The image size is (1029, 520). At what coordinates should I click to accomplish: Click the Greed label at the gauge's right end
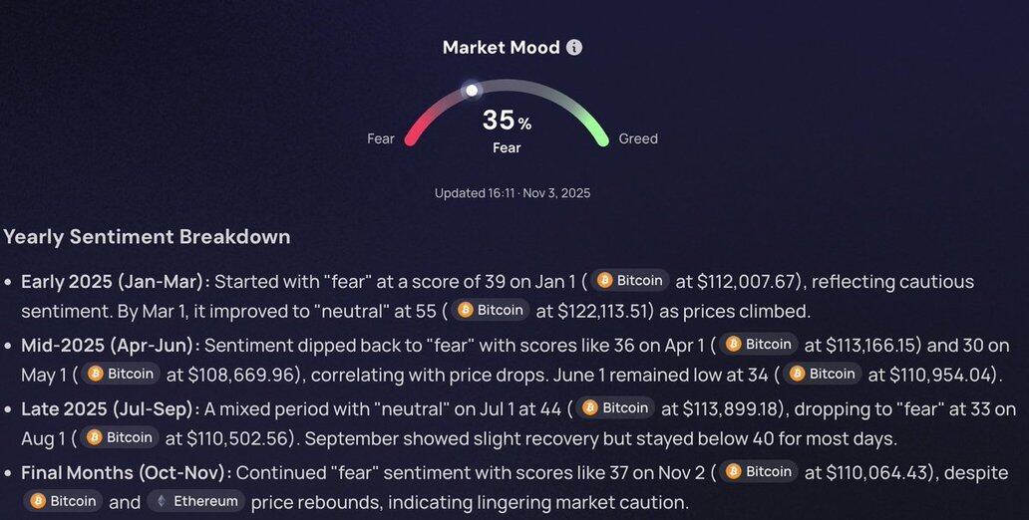pyautogui.click(x=638, y=138)
